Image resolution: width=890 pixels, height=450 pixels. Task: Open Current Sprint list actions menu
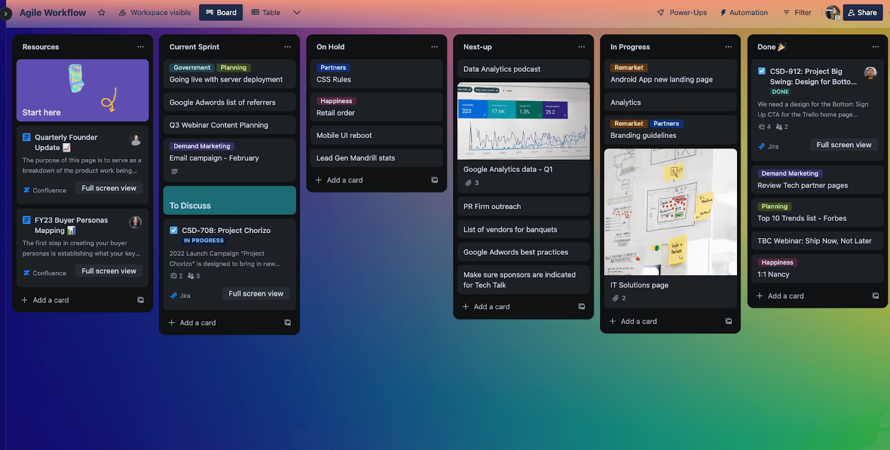pyautogui.click(x=288, y=47)
